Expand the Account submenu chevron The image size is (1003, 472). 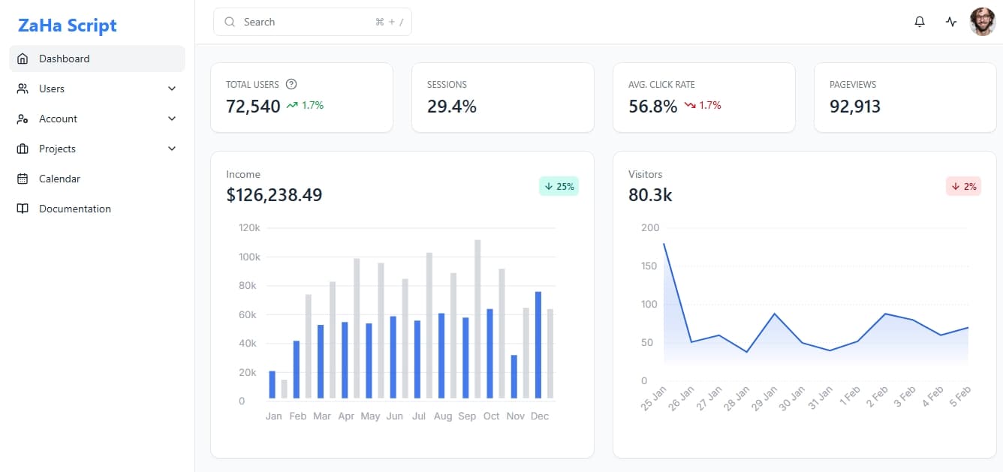172,119
